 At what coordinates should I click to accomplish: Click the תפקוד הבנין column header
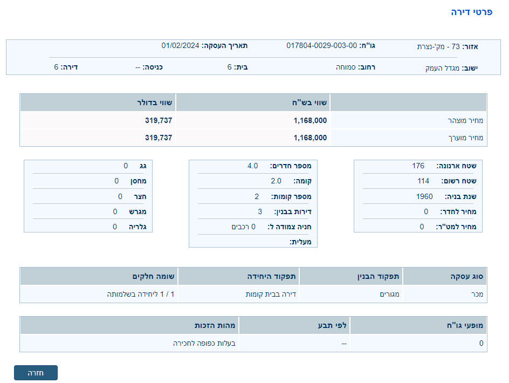click(x=378, y=276)
